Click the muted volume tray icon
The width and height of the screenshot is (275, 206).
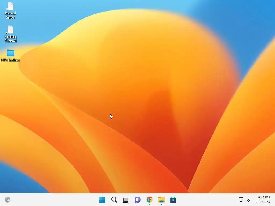[248, 200]
